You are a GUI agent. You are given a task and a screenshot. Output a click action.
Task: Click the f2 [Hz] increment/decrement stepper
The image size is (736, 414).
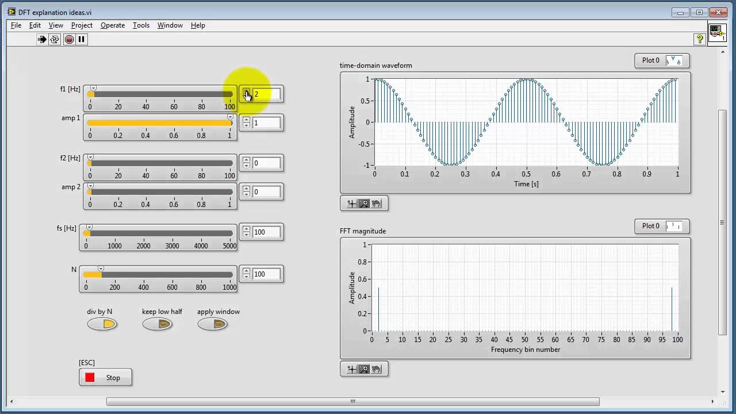click(246, 163)
